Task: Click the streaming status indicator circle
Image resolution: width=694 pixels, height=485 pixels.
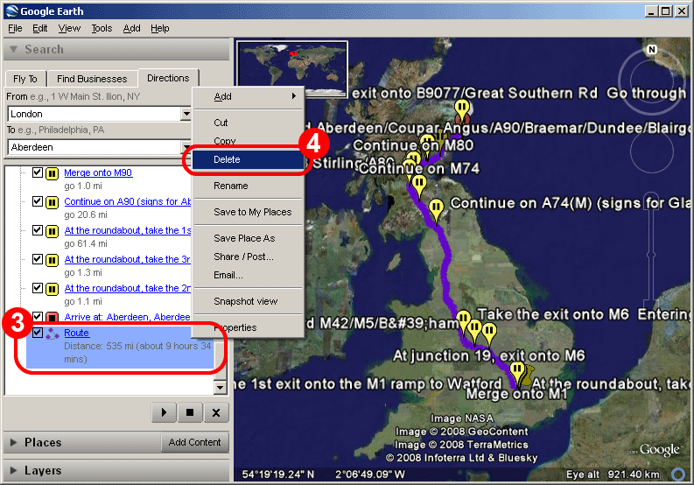Action: pyautogui.click(x=677, y=474)
